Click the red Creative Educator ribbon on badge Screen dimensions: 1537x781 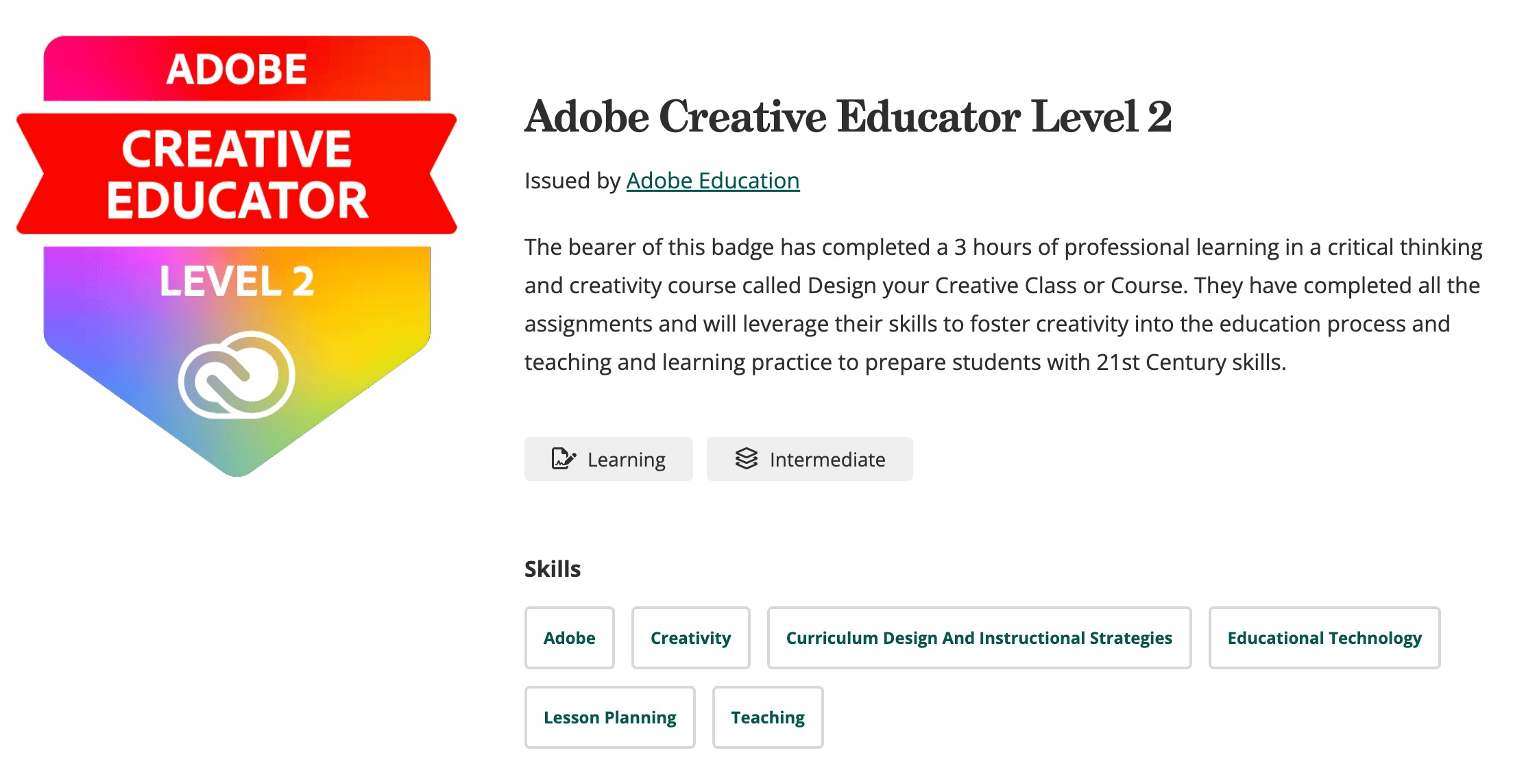point(237,174)
